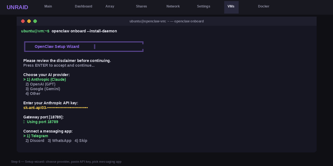The width and height of the screenshot is (333, 166).
Task: Select the VMs tab
Action: click(x=231, y=6)
